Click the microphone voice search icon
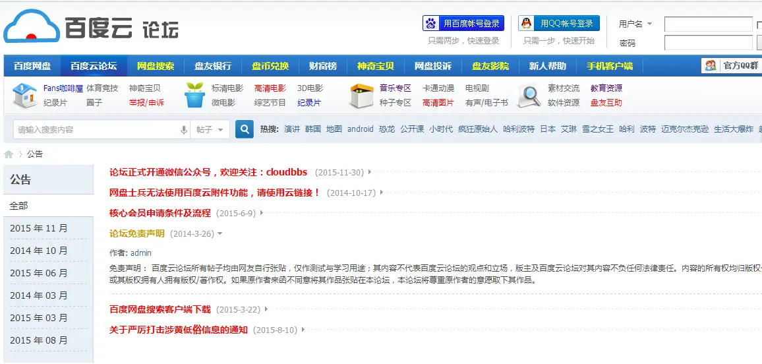Screen dimensions: 762x364 click(184, 130)
